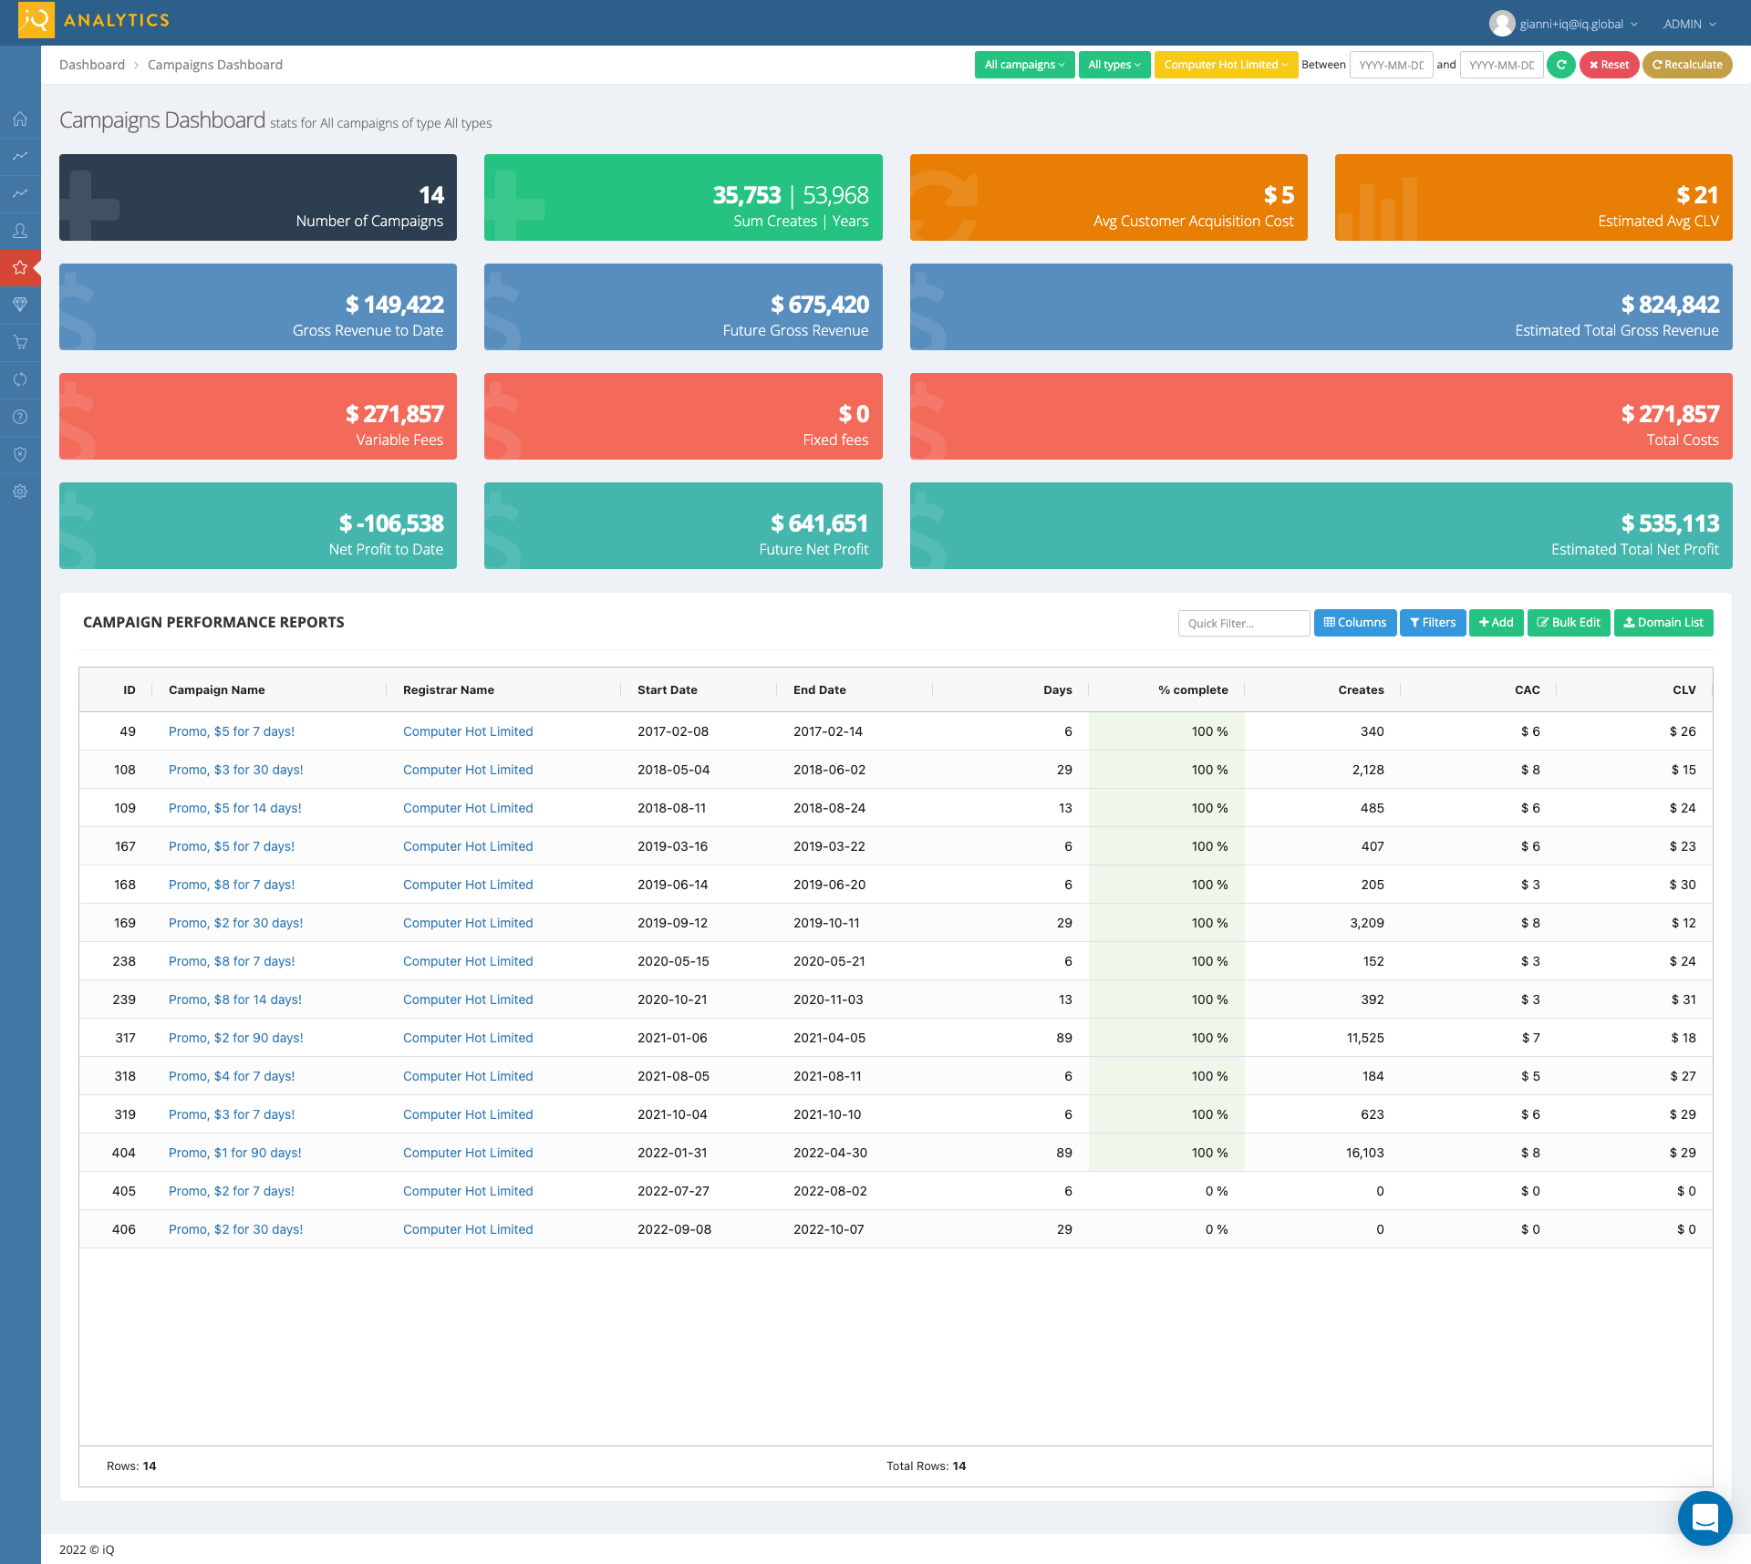
Task: Select the star campaigns sidebar icon
Action: (20, 268)
